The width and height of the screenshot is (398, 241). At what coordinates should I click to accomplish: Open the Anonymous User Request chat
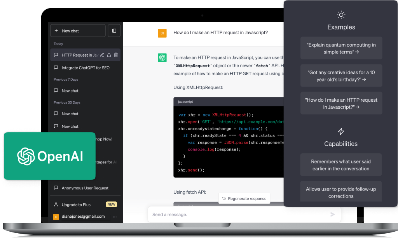85,188
